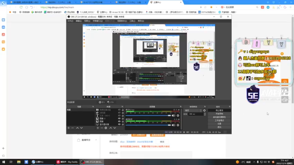Pop out the 场景 dock panel
Viewport: 294px width, 165px height.
point(93,107)
